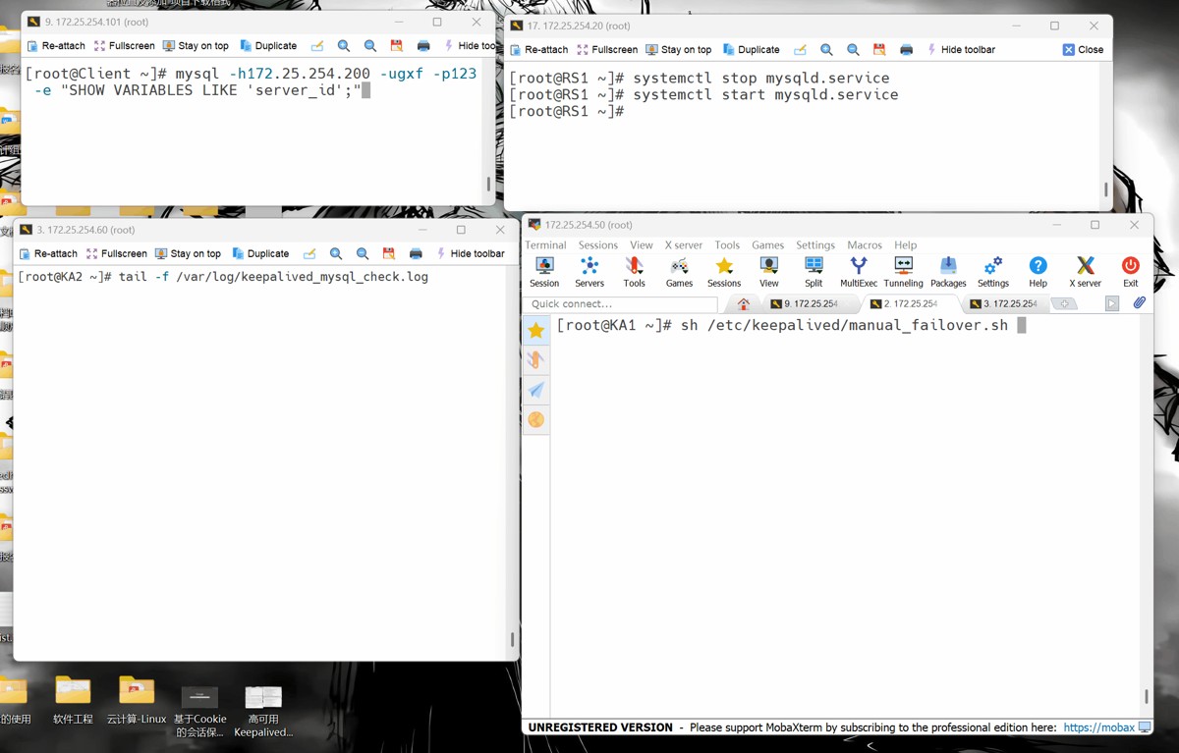
Task: Select the 高可用Keepalived desktop file
Action: coord(263,710)
